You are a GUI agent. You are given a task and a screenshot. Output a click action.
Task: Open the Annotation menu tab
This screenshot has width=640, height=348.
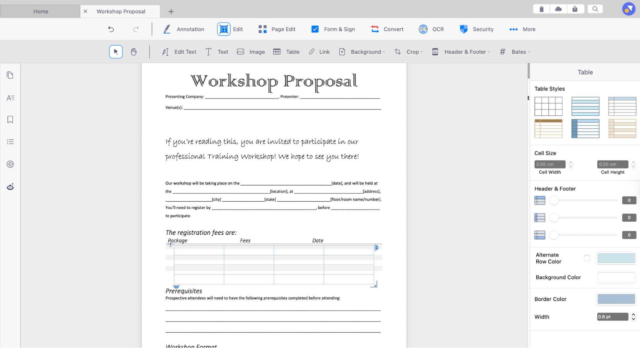[x=184, y=29]
